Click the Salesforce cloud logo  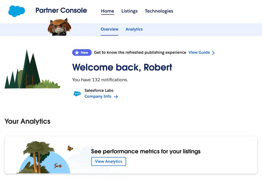pos(16,11)
